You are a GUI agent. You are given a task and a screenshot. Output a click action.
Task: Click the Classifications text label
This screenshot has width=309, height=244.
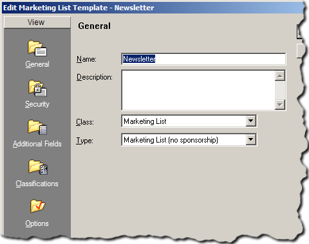(x=37, y=184)
